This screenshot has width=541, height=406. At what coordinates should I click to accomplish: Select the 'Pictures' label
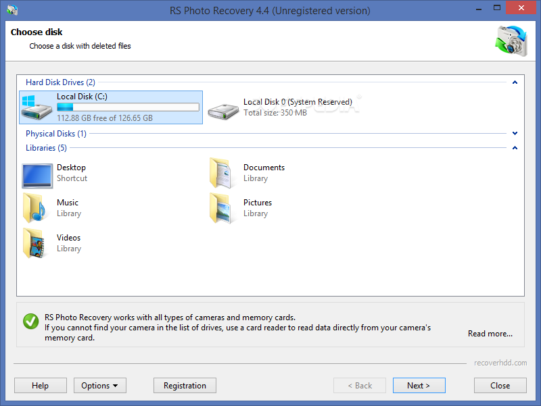(258, 203)
